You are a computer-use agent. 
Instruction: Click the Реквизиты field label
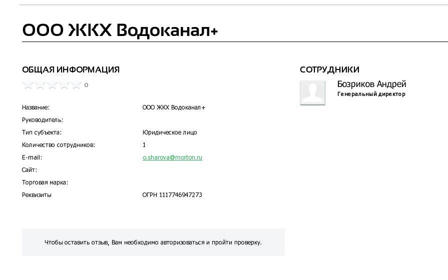[x=37, y=195]
